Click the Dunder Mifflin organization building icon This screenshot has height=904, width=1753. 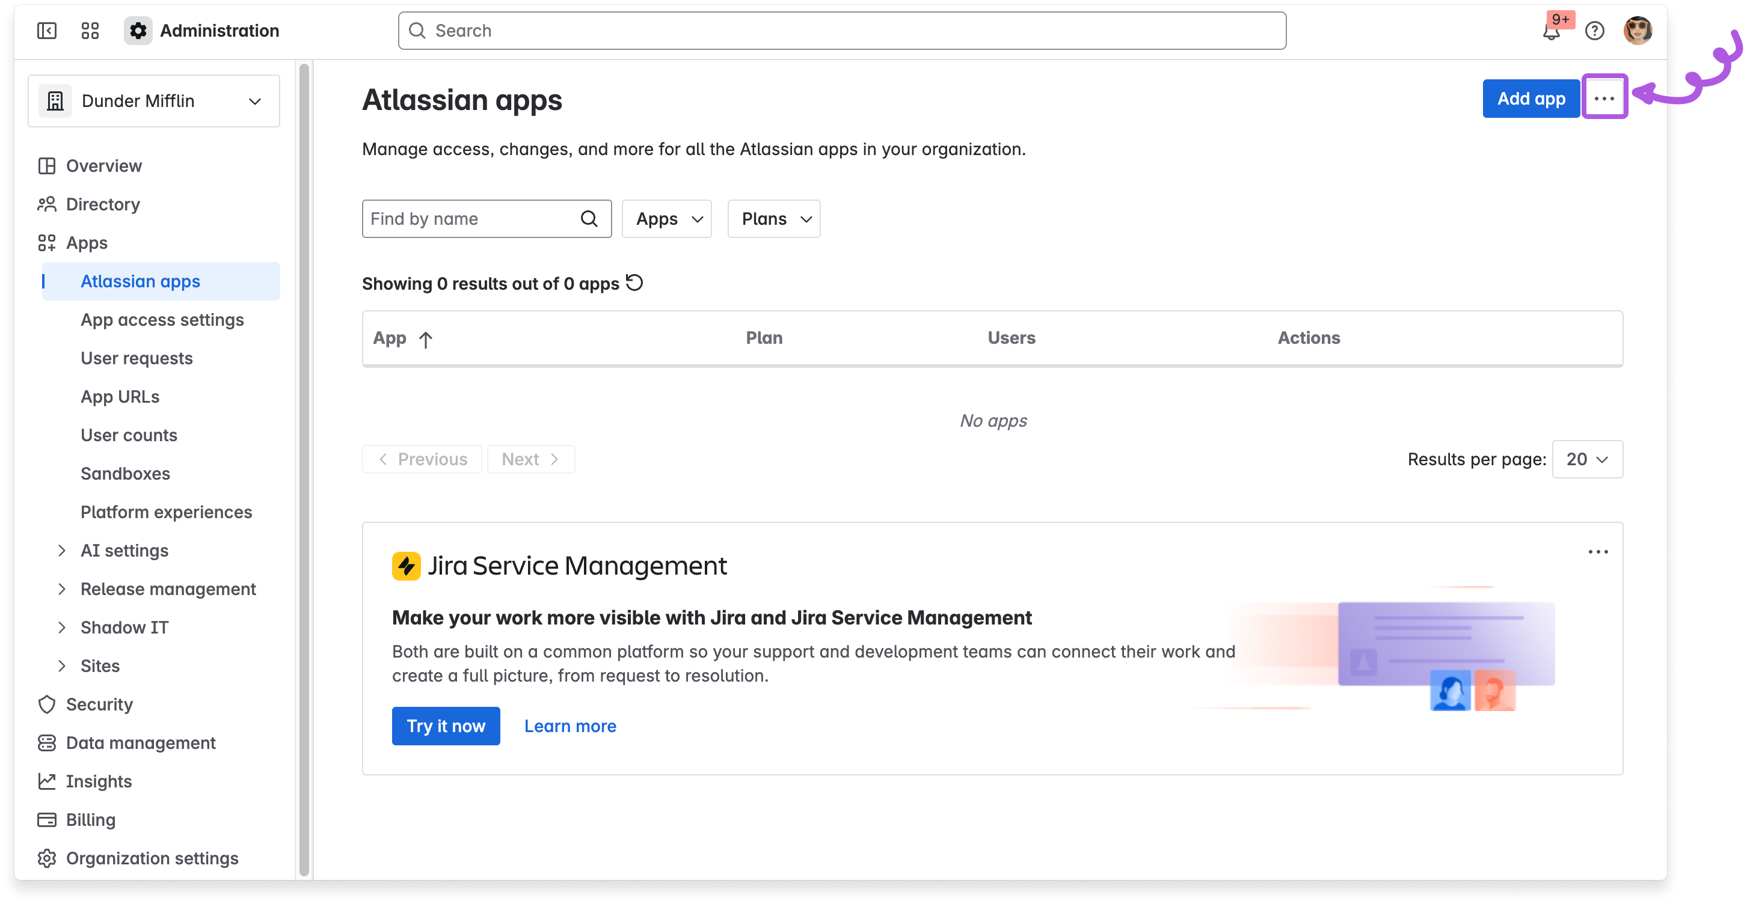55,100
